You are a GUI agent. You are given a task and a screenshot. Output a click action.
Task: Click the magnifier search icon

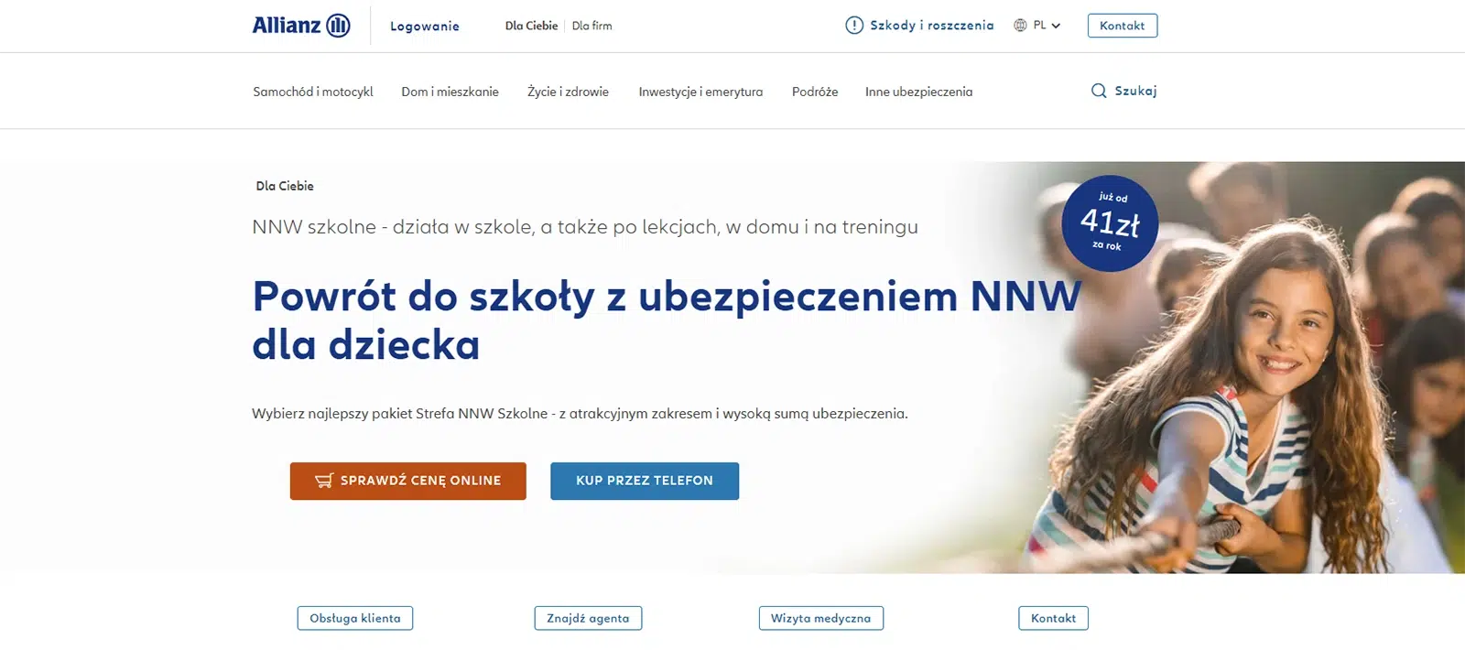[x=1099, y=91]
